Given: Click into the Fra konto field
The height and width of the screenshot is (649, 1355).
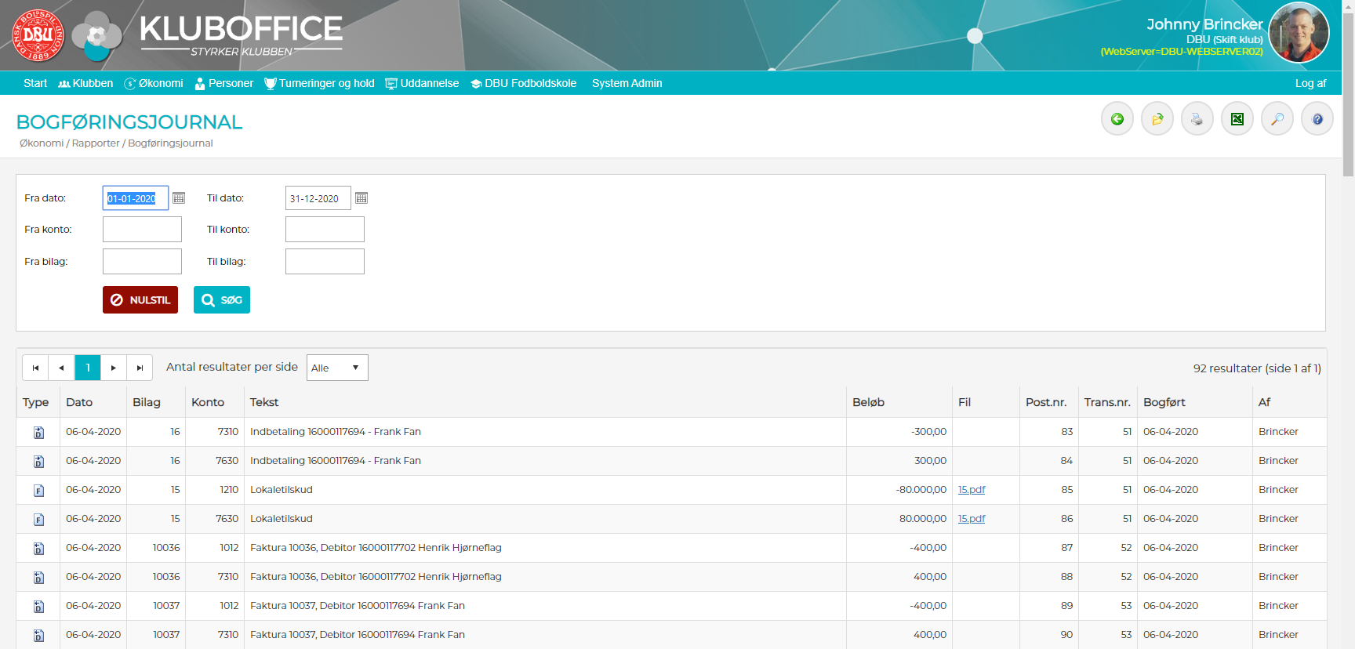Looking at the screenshot, I should [142, 230].
